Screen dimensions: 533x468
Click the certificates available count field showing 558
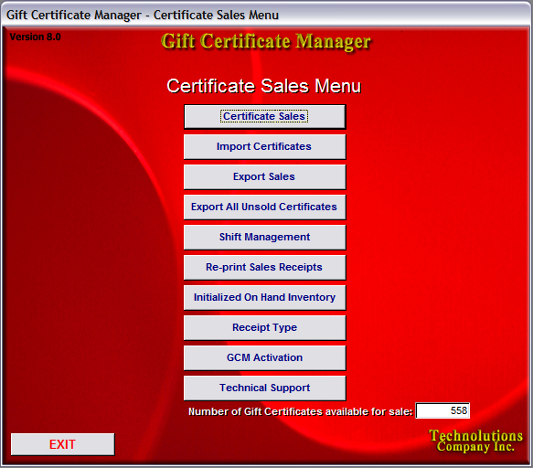442,410
